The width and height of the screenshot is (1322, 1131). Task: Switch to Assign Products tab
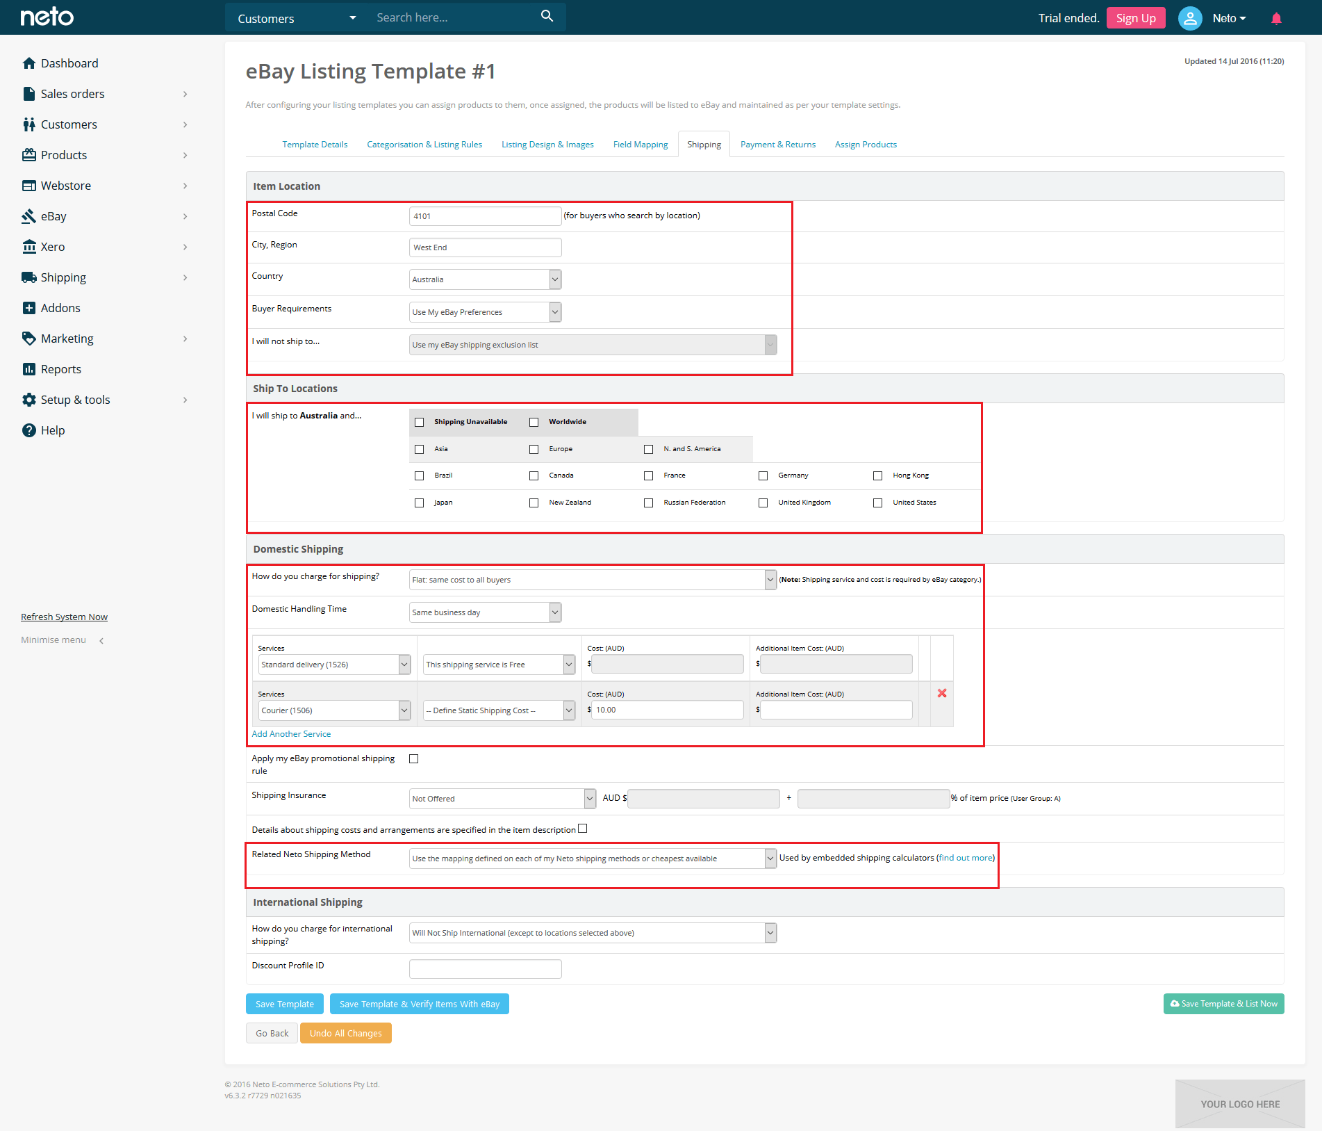click(866, 145)
